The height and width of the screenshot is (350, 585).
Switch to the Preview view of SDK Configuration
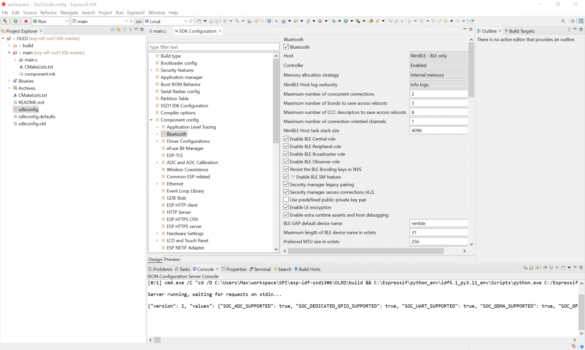pyautogui.click(x=171, y=259)
